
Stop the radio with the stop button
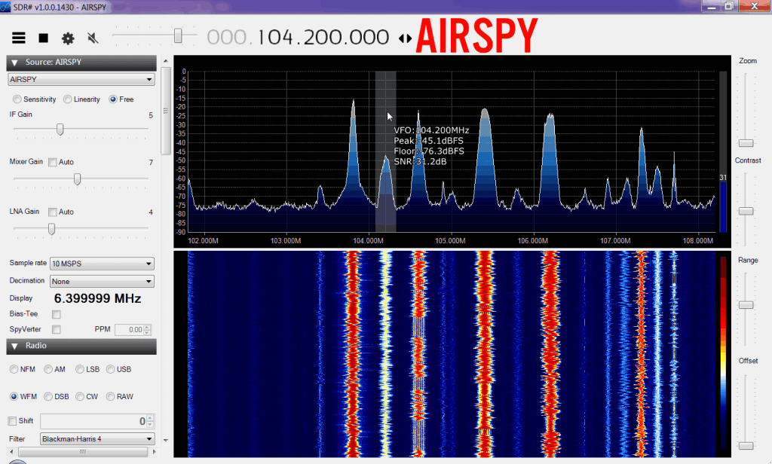click(x=44, y=38)
